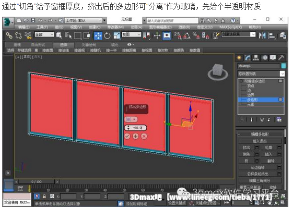Click the Select Object tool icon
The width and height of the screenshot is (293, 207).
(x=59, y=35)
